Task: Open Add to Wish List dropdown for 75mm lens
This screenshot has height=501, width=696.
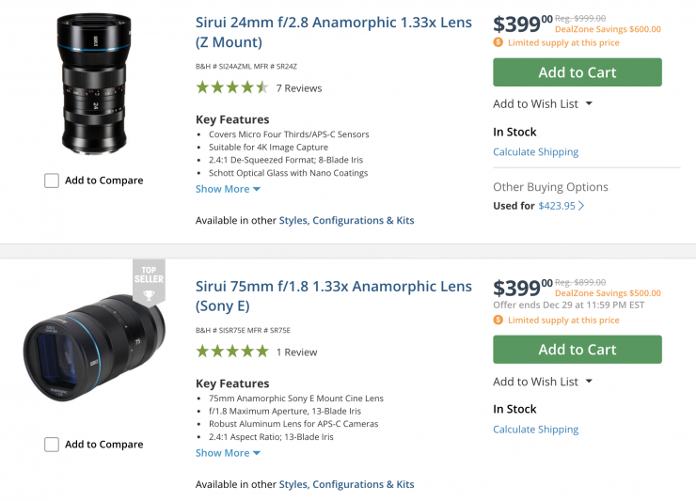Action: click(x=543, y=382)
